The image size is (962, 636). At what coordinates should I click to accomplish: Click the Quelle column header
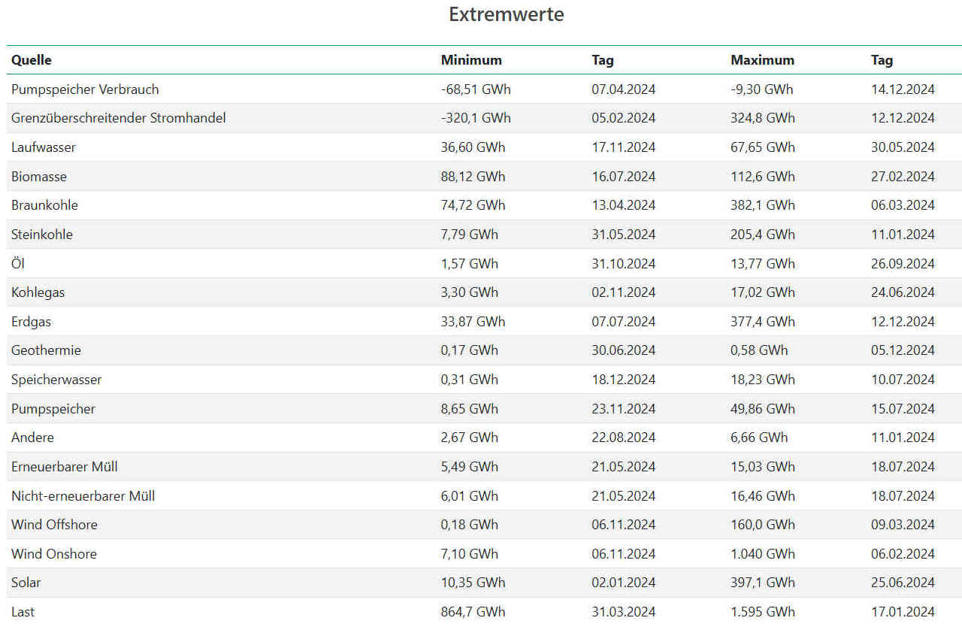point(32,60)
